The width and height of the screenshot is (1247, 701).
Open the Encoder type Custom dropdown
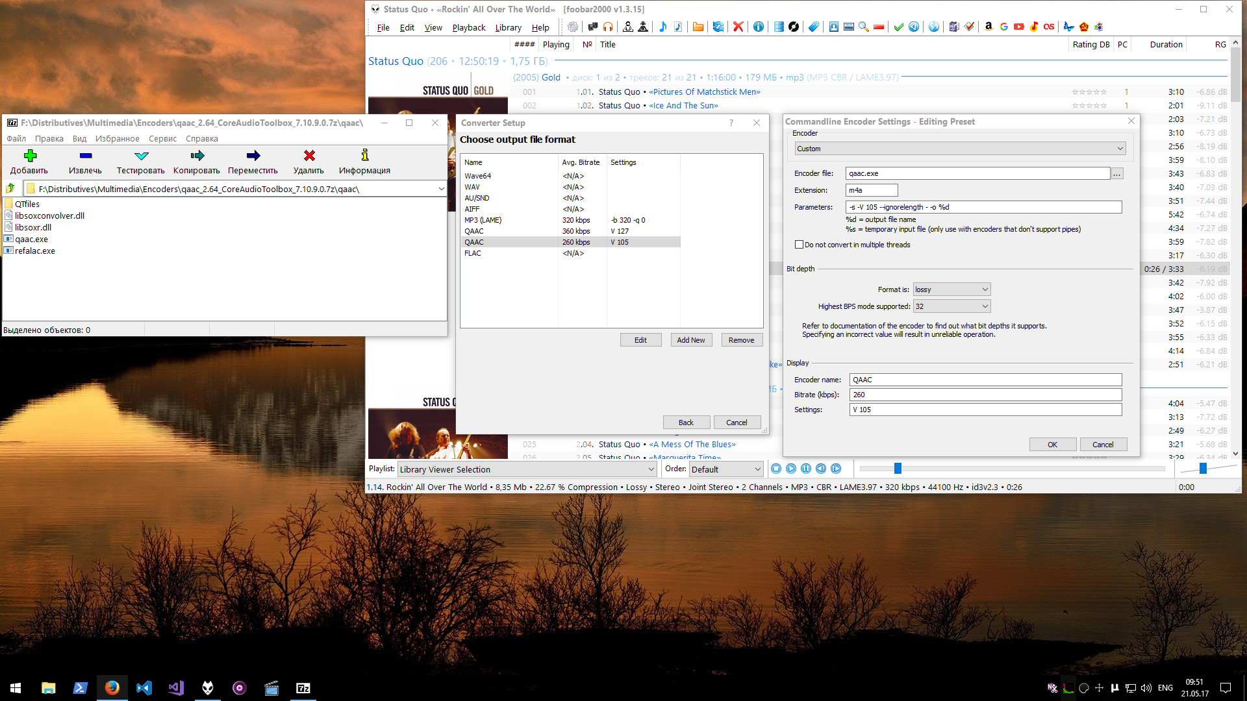pyautogui.click(x=960, y=149)
